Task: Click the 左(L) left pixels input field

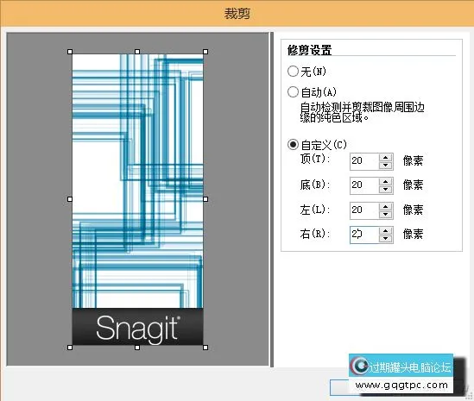Action: pos(364,210)
